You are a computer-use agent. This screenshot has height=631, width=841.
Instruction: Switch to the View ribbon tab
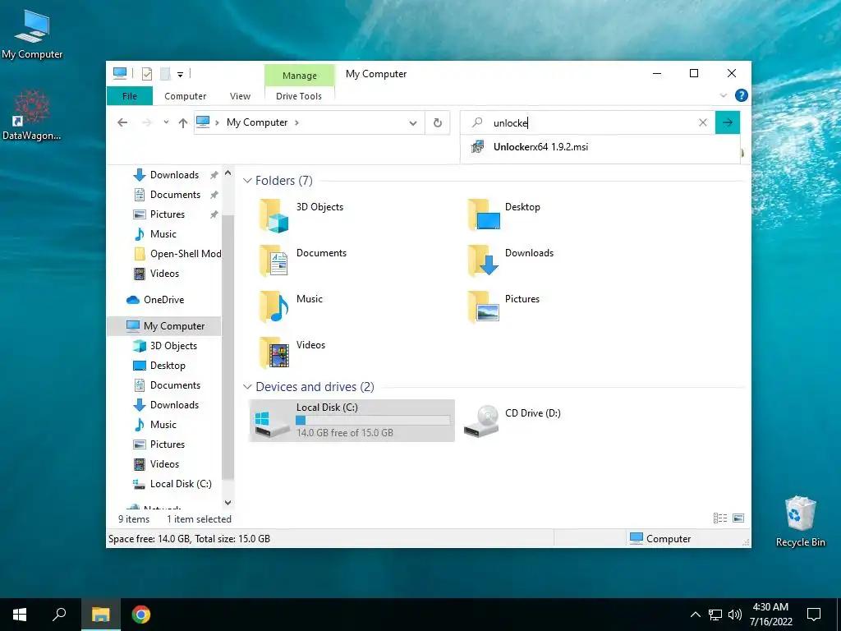[x=240, y=96]
